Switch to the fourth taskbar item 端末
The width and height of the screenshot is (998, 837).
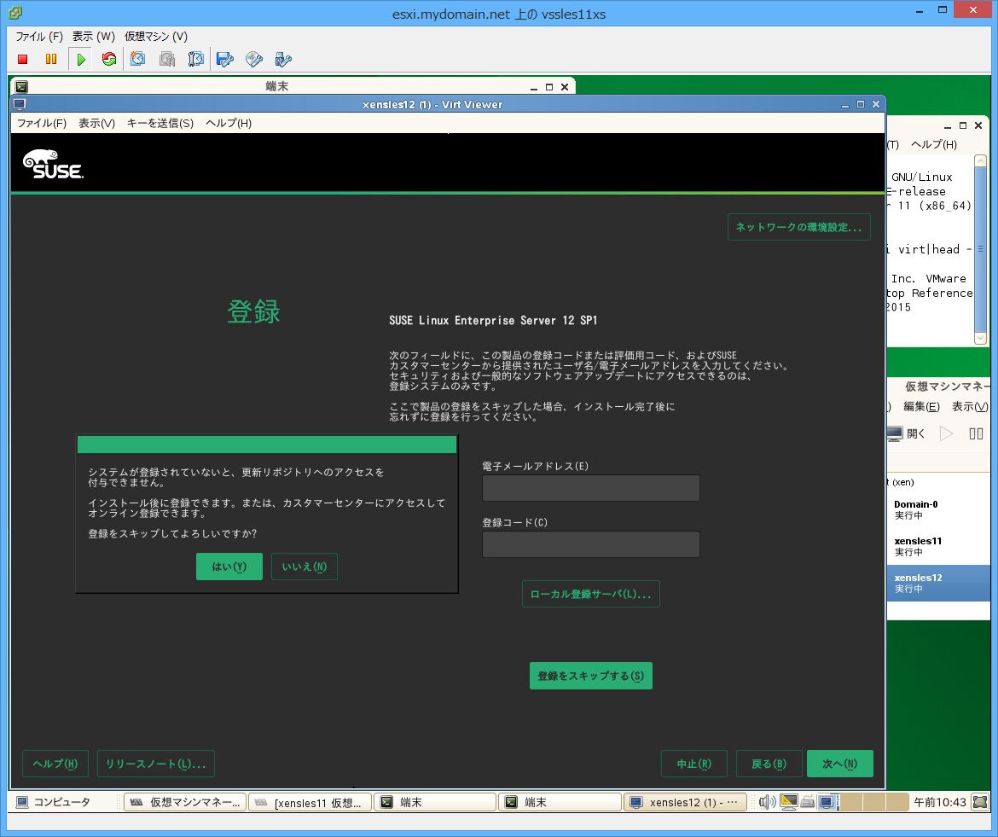point(560,802)
